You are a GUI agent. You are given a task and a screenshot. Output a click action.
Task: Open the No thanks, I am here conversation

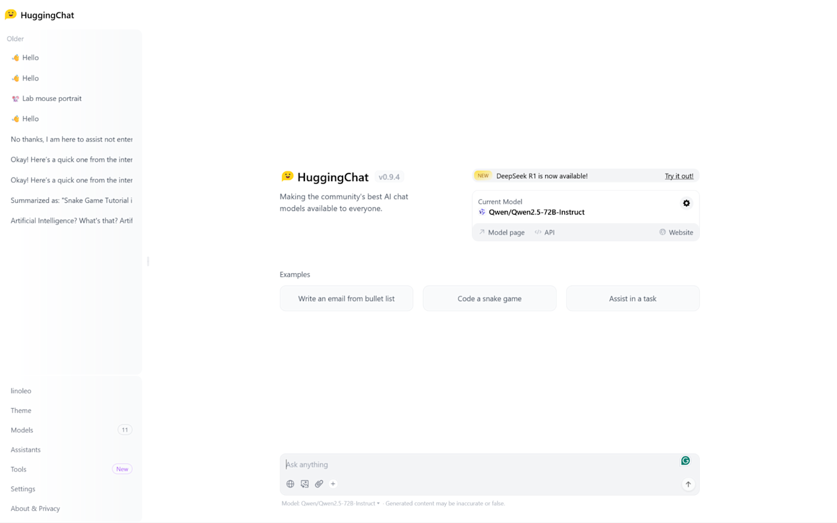coord(71,139)
